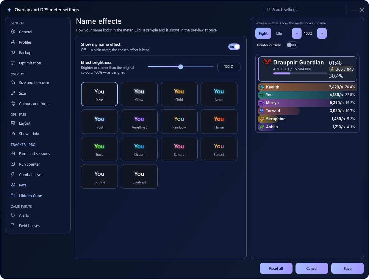The height and width of the screenshot is (279, 369).
Task: Apply the Sakura name effect
Action: click(x=179, y=149)
